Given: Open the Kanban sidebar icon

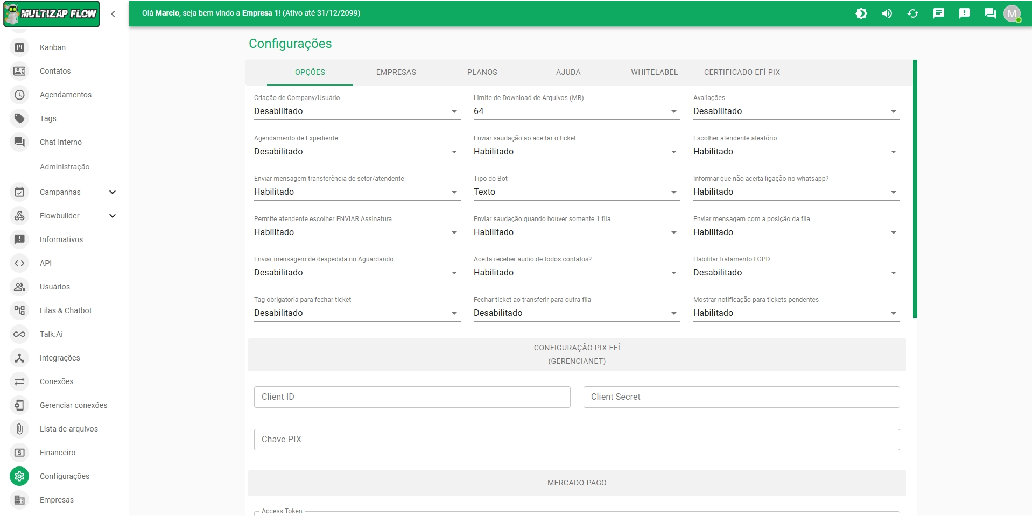Looking at the screenshot, I should pyautogui.click(x=19, y=47).
